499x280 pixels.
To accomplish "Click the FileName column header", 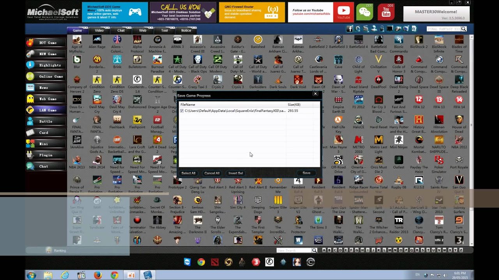I will pos(233,105).
